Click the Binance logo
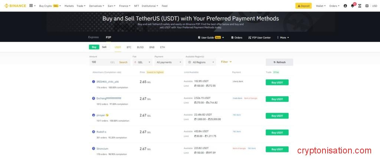380x159 pixels. pyautogui.click(x=15, y=6)
